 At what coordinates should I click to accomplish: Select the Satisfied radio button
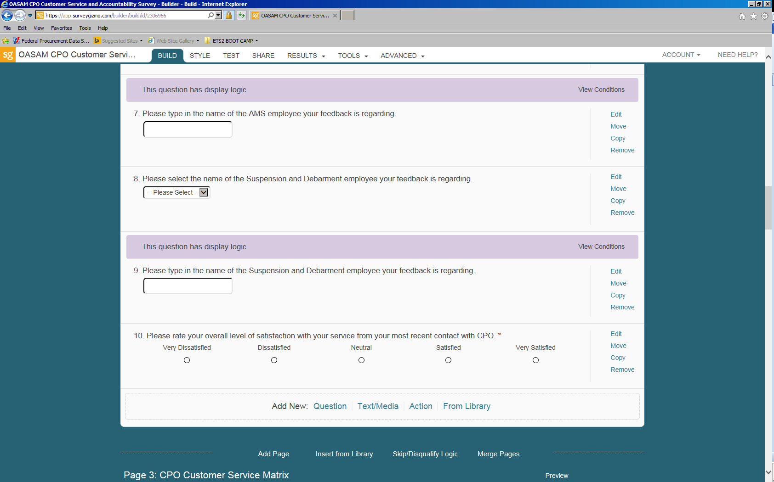coord(448,360)
